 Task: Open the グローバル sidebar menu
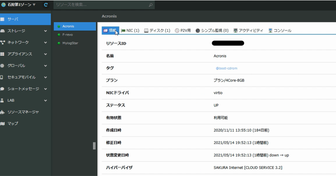tap(25, 66)
